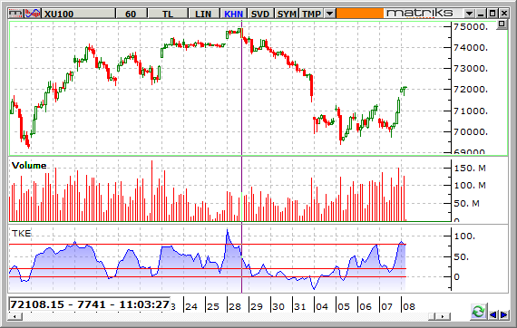This screenshot has width=517, height=328.
Task: Maximize the price chart pane using corner box
Action: [x=502, y=24]
